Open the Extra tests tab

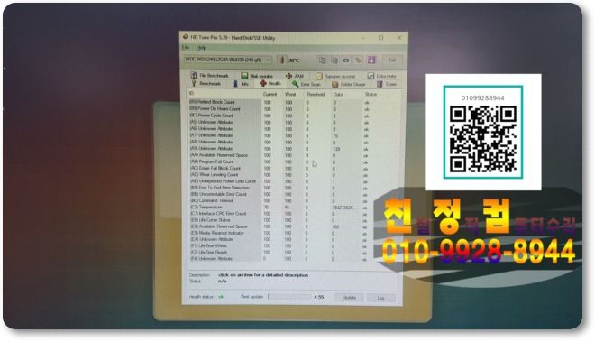[x=381, y=77]
